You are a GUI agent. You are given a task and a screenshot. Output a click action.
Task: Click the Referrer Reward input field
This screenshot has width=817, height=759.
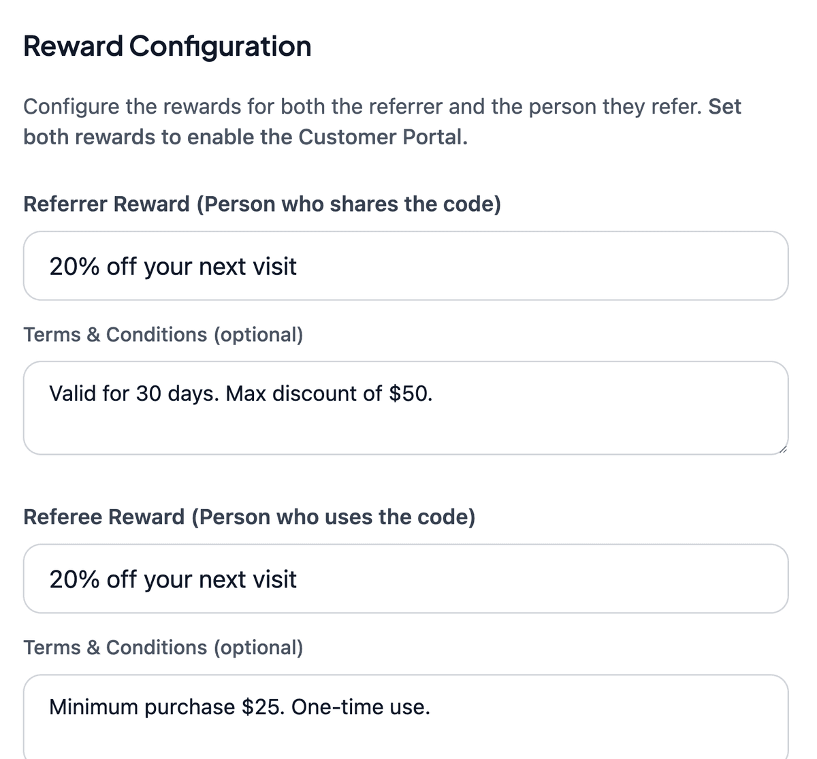pyautogui.click(x=405, y=265)
